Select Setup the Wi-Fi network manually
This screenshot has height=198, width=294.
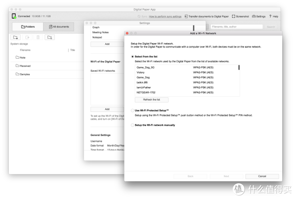pos(132,125)
